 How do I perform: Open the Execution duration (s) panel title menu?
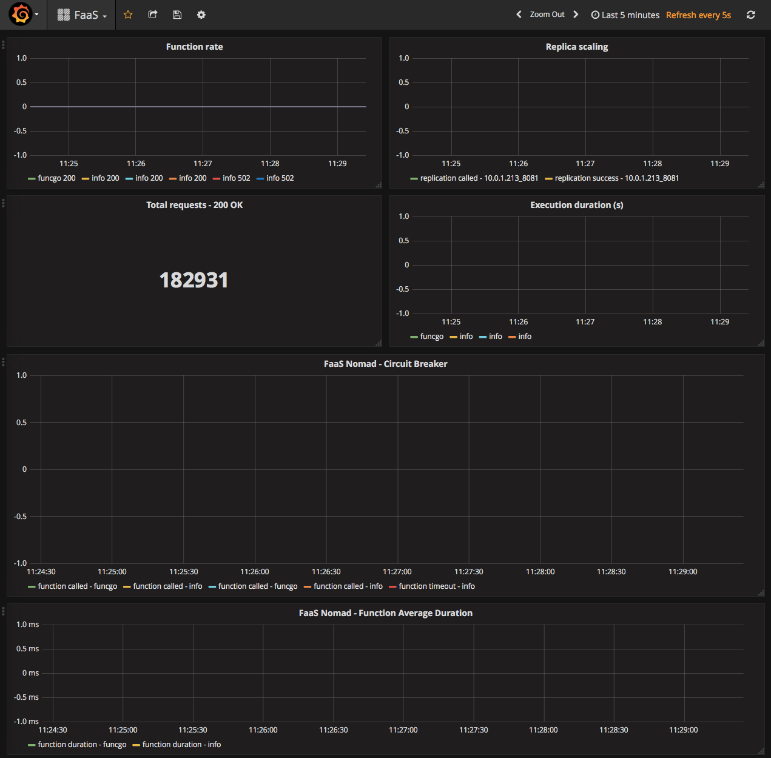pyautogui.click(x=577, y=205)
